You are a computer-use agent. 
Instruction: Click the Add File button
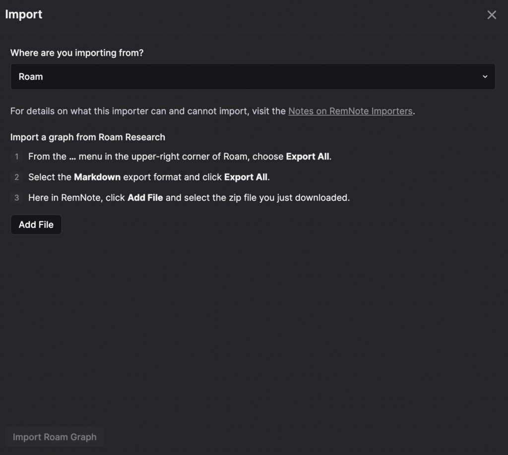click(36, 225)
